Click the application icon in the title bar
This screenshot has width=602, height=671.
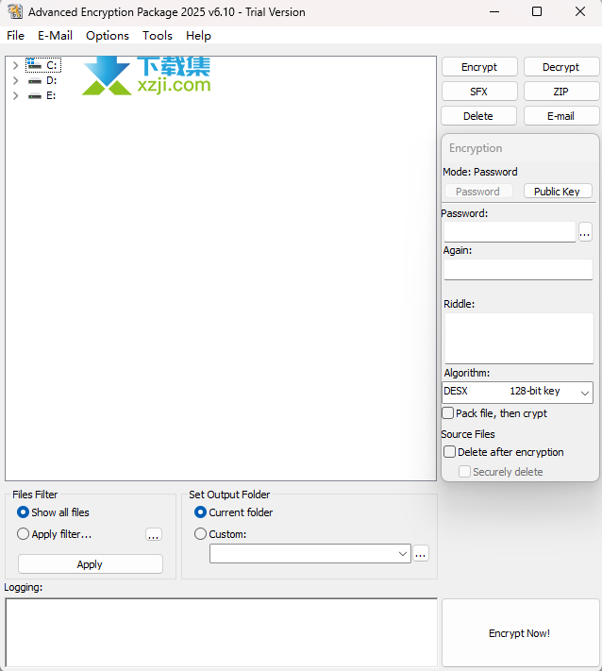[15, 11]
